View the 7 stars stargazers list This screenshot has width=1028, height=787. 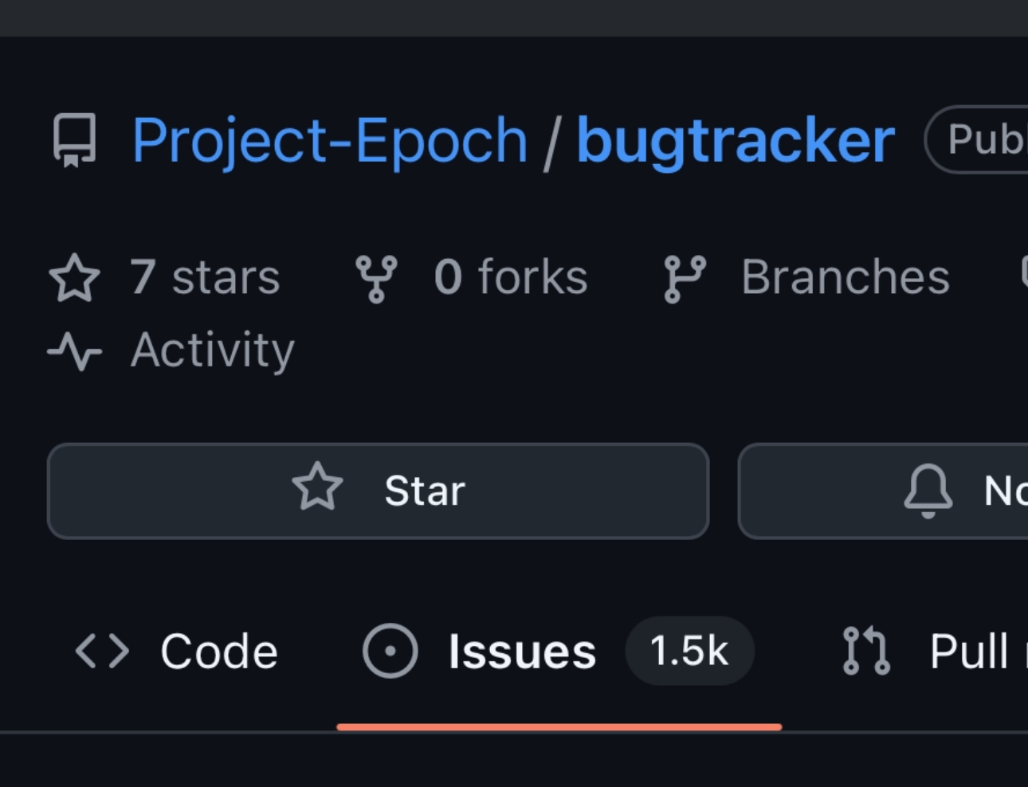[x=205, y=277]
